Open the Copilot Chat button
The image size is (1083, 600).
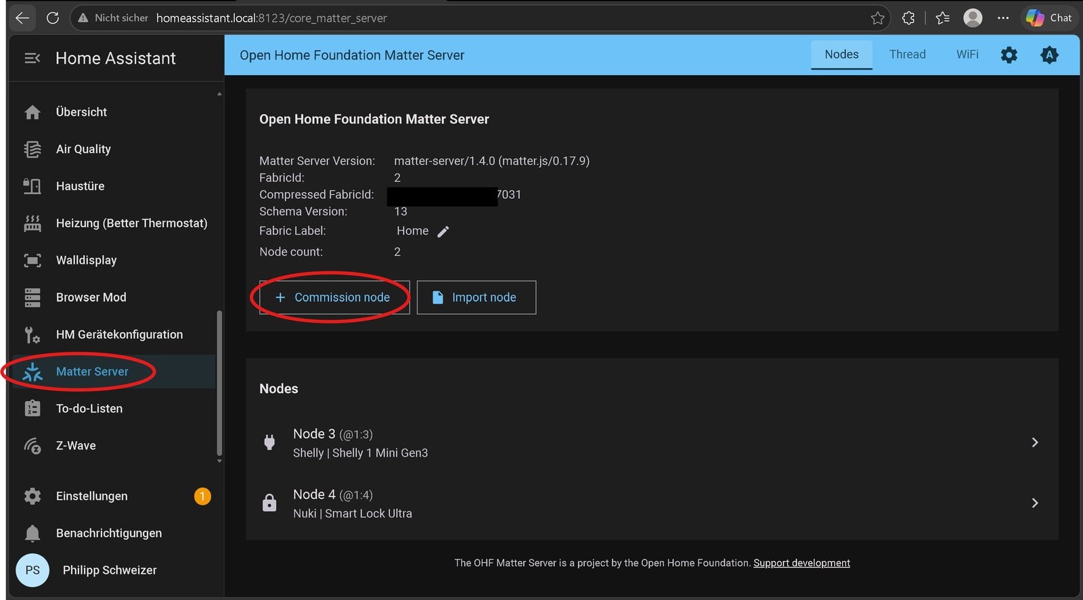[x=1049, y=18]
